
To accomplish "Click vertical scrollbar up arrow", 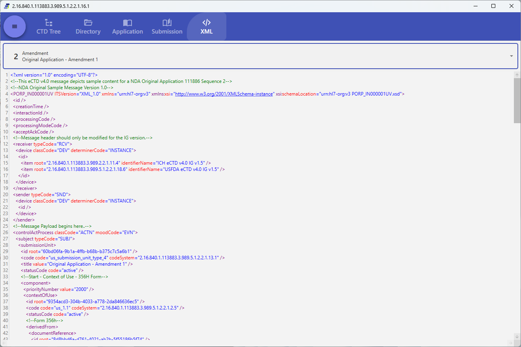I will (x=517, y=75).
